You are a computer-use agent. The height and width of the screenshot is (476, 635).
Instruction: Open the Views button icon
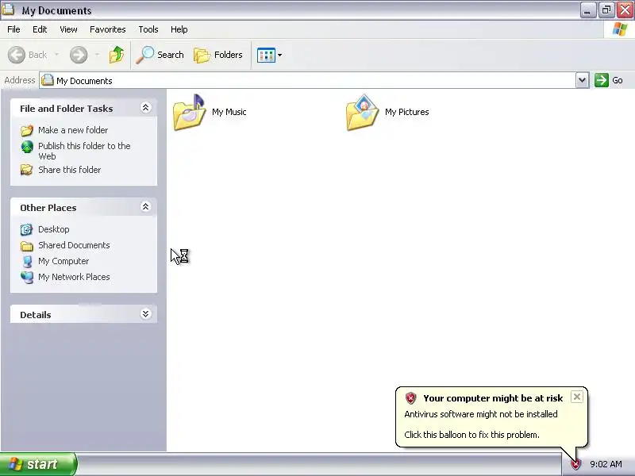pos(266,55)
